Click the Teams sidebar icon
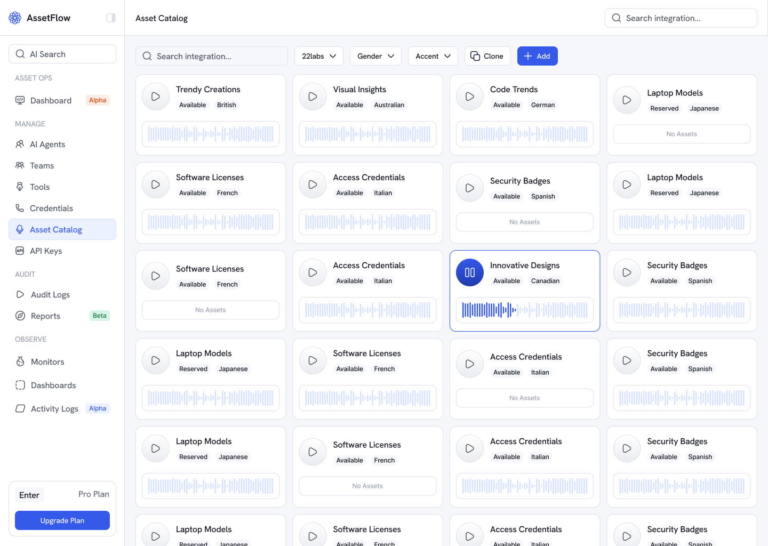 click(20, 165)
